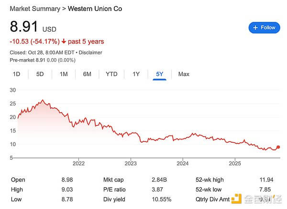Select the 5Y time range tab
287x209 pixels.
(x=160, y=74)
